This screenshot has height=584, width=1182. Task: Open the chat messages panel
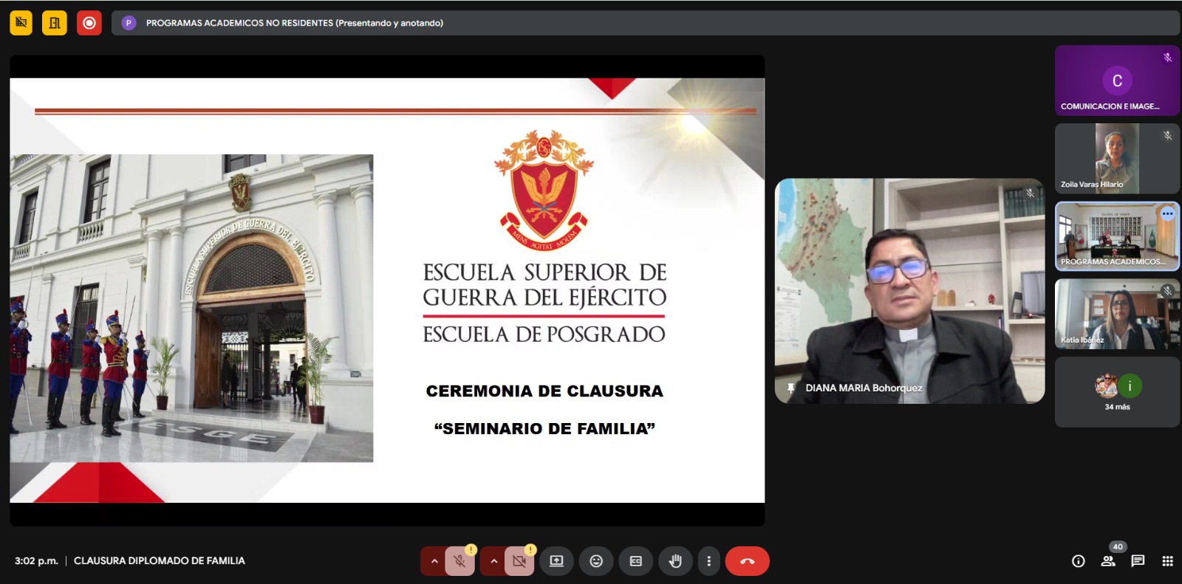coord(1138,561)
